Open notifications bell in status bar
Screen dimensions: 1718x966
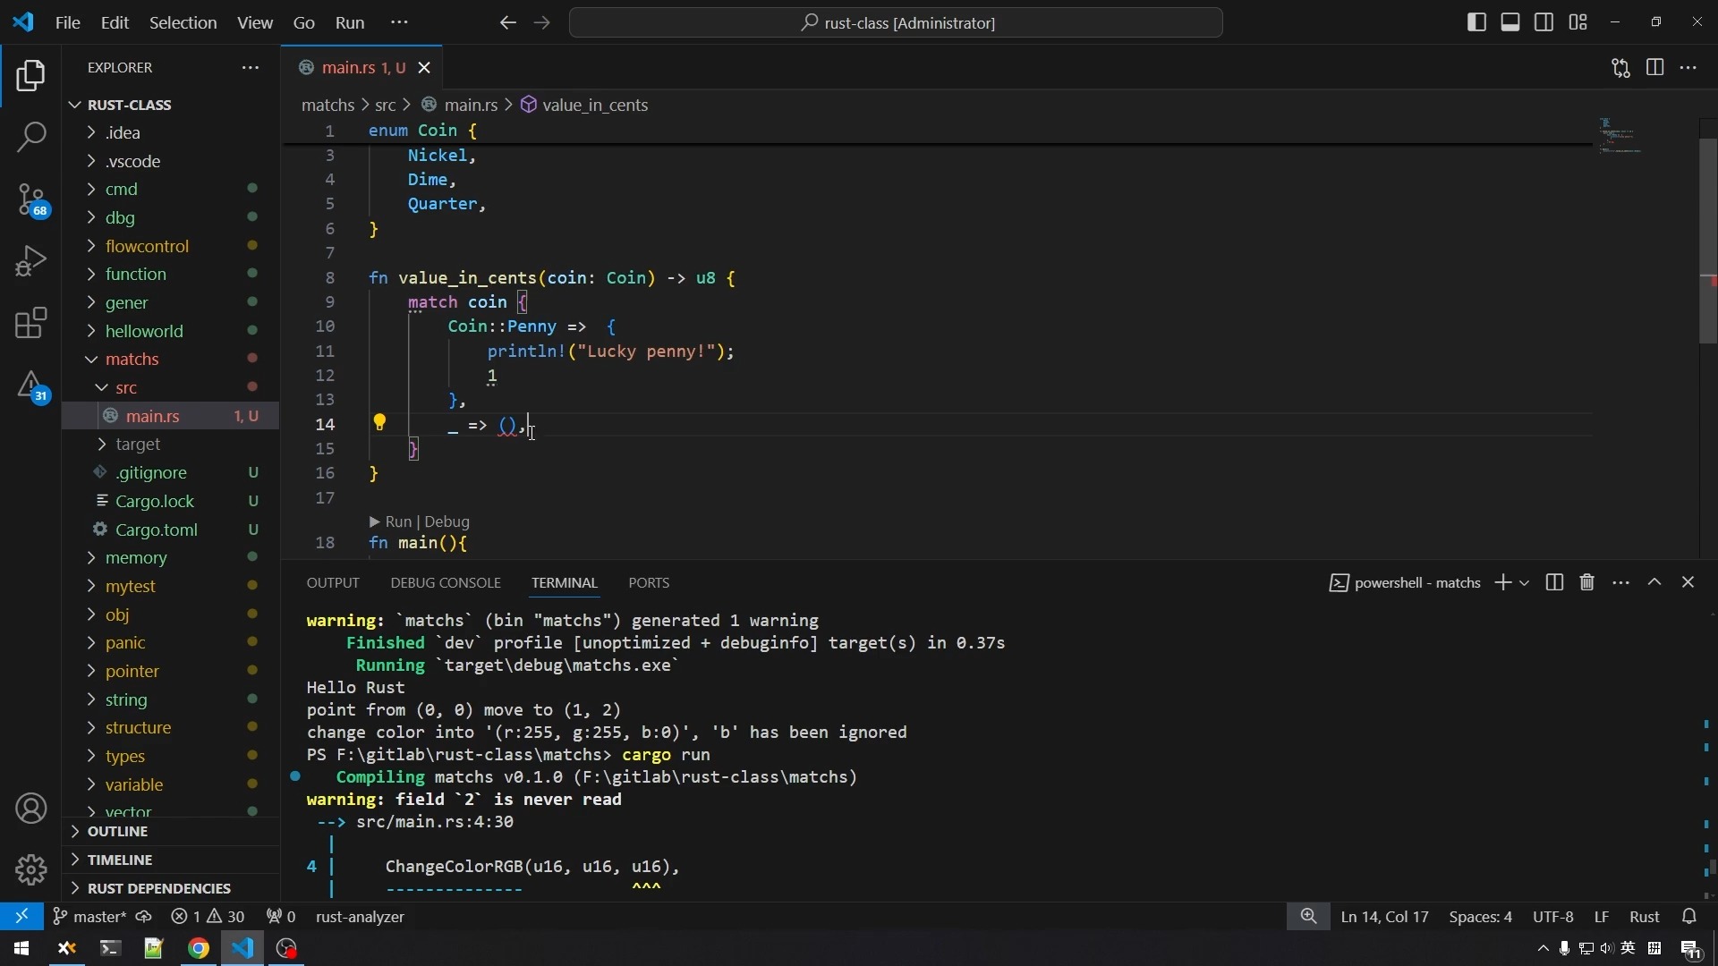[x=1689, y=917]
